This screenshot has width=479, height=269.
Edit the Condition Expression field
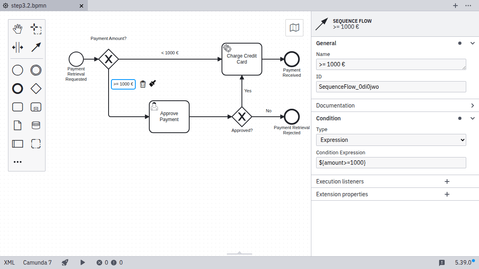(391, 163)
